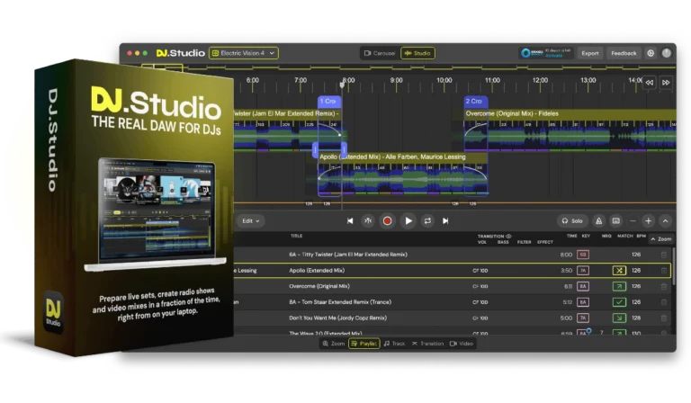Switch to the Carousel view
Image resolution: width=691 pixels, height=403 pixels.
click(380, 53)
